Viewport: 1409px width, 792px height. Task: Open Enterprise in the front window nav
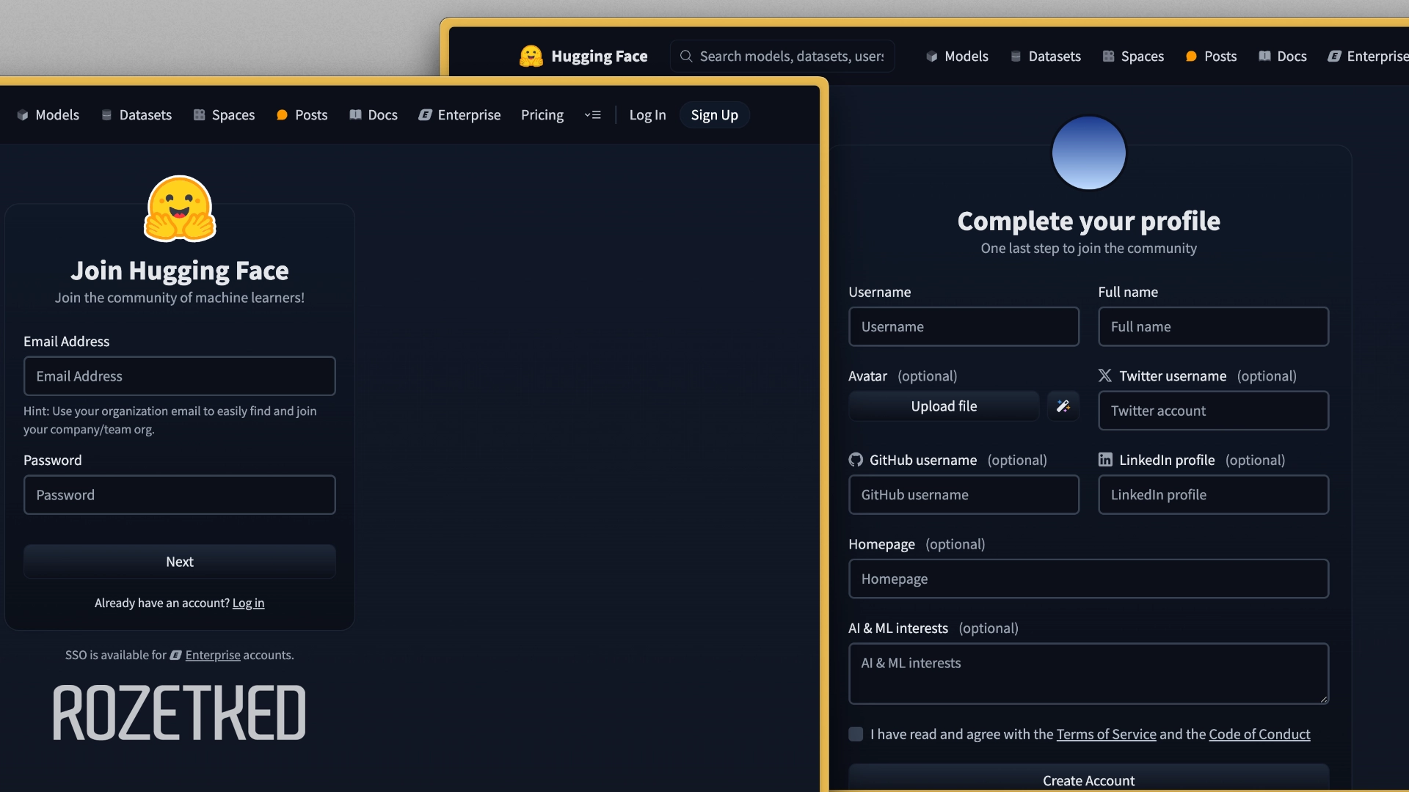459,115
